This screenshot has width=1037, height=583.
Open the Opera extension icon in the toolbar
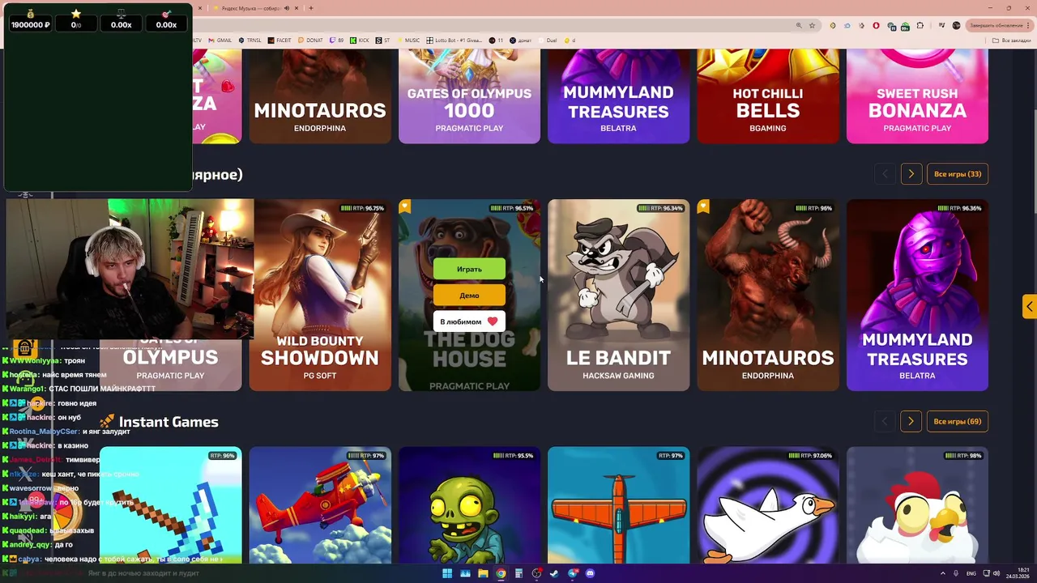876,25
